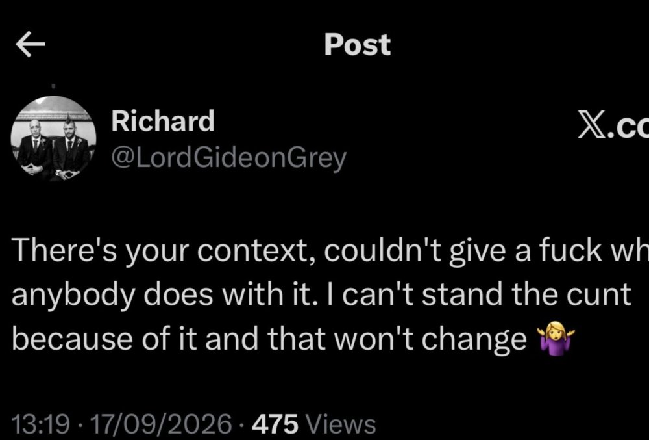This screenshot has width=649, height=440.
Task: Open the @LordGideonGrey handle
Action: pyautogui.click(x=228, y=159)
